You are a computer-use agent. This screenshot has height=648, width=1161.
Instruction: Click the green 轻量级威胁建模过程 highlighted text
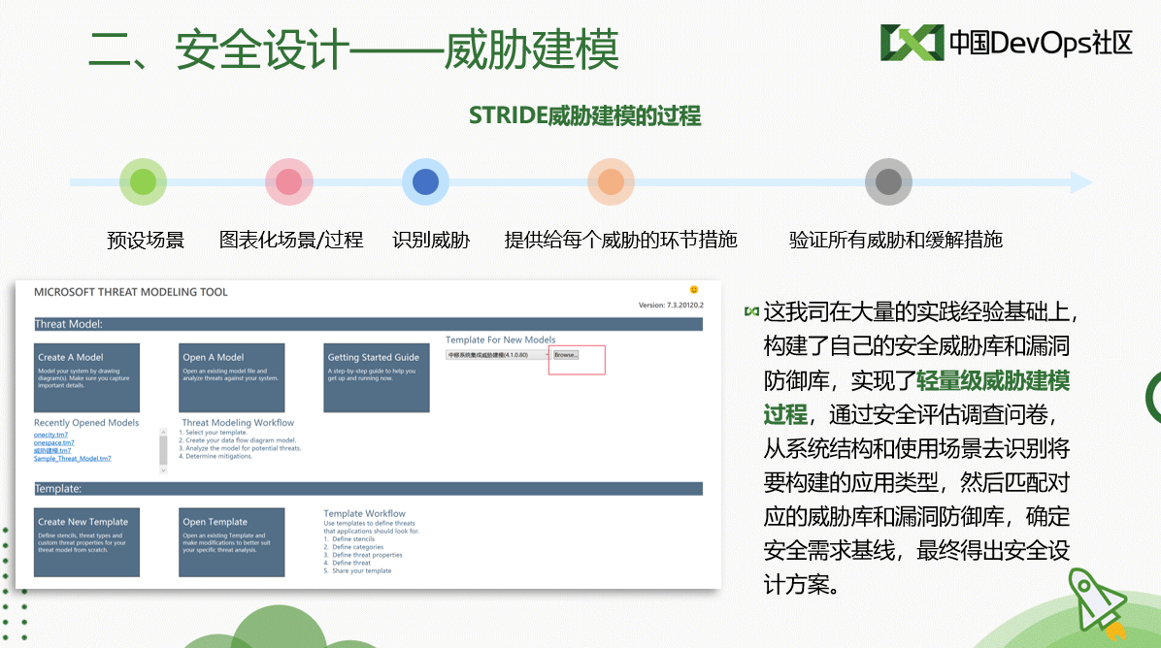(916, 397)
